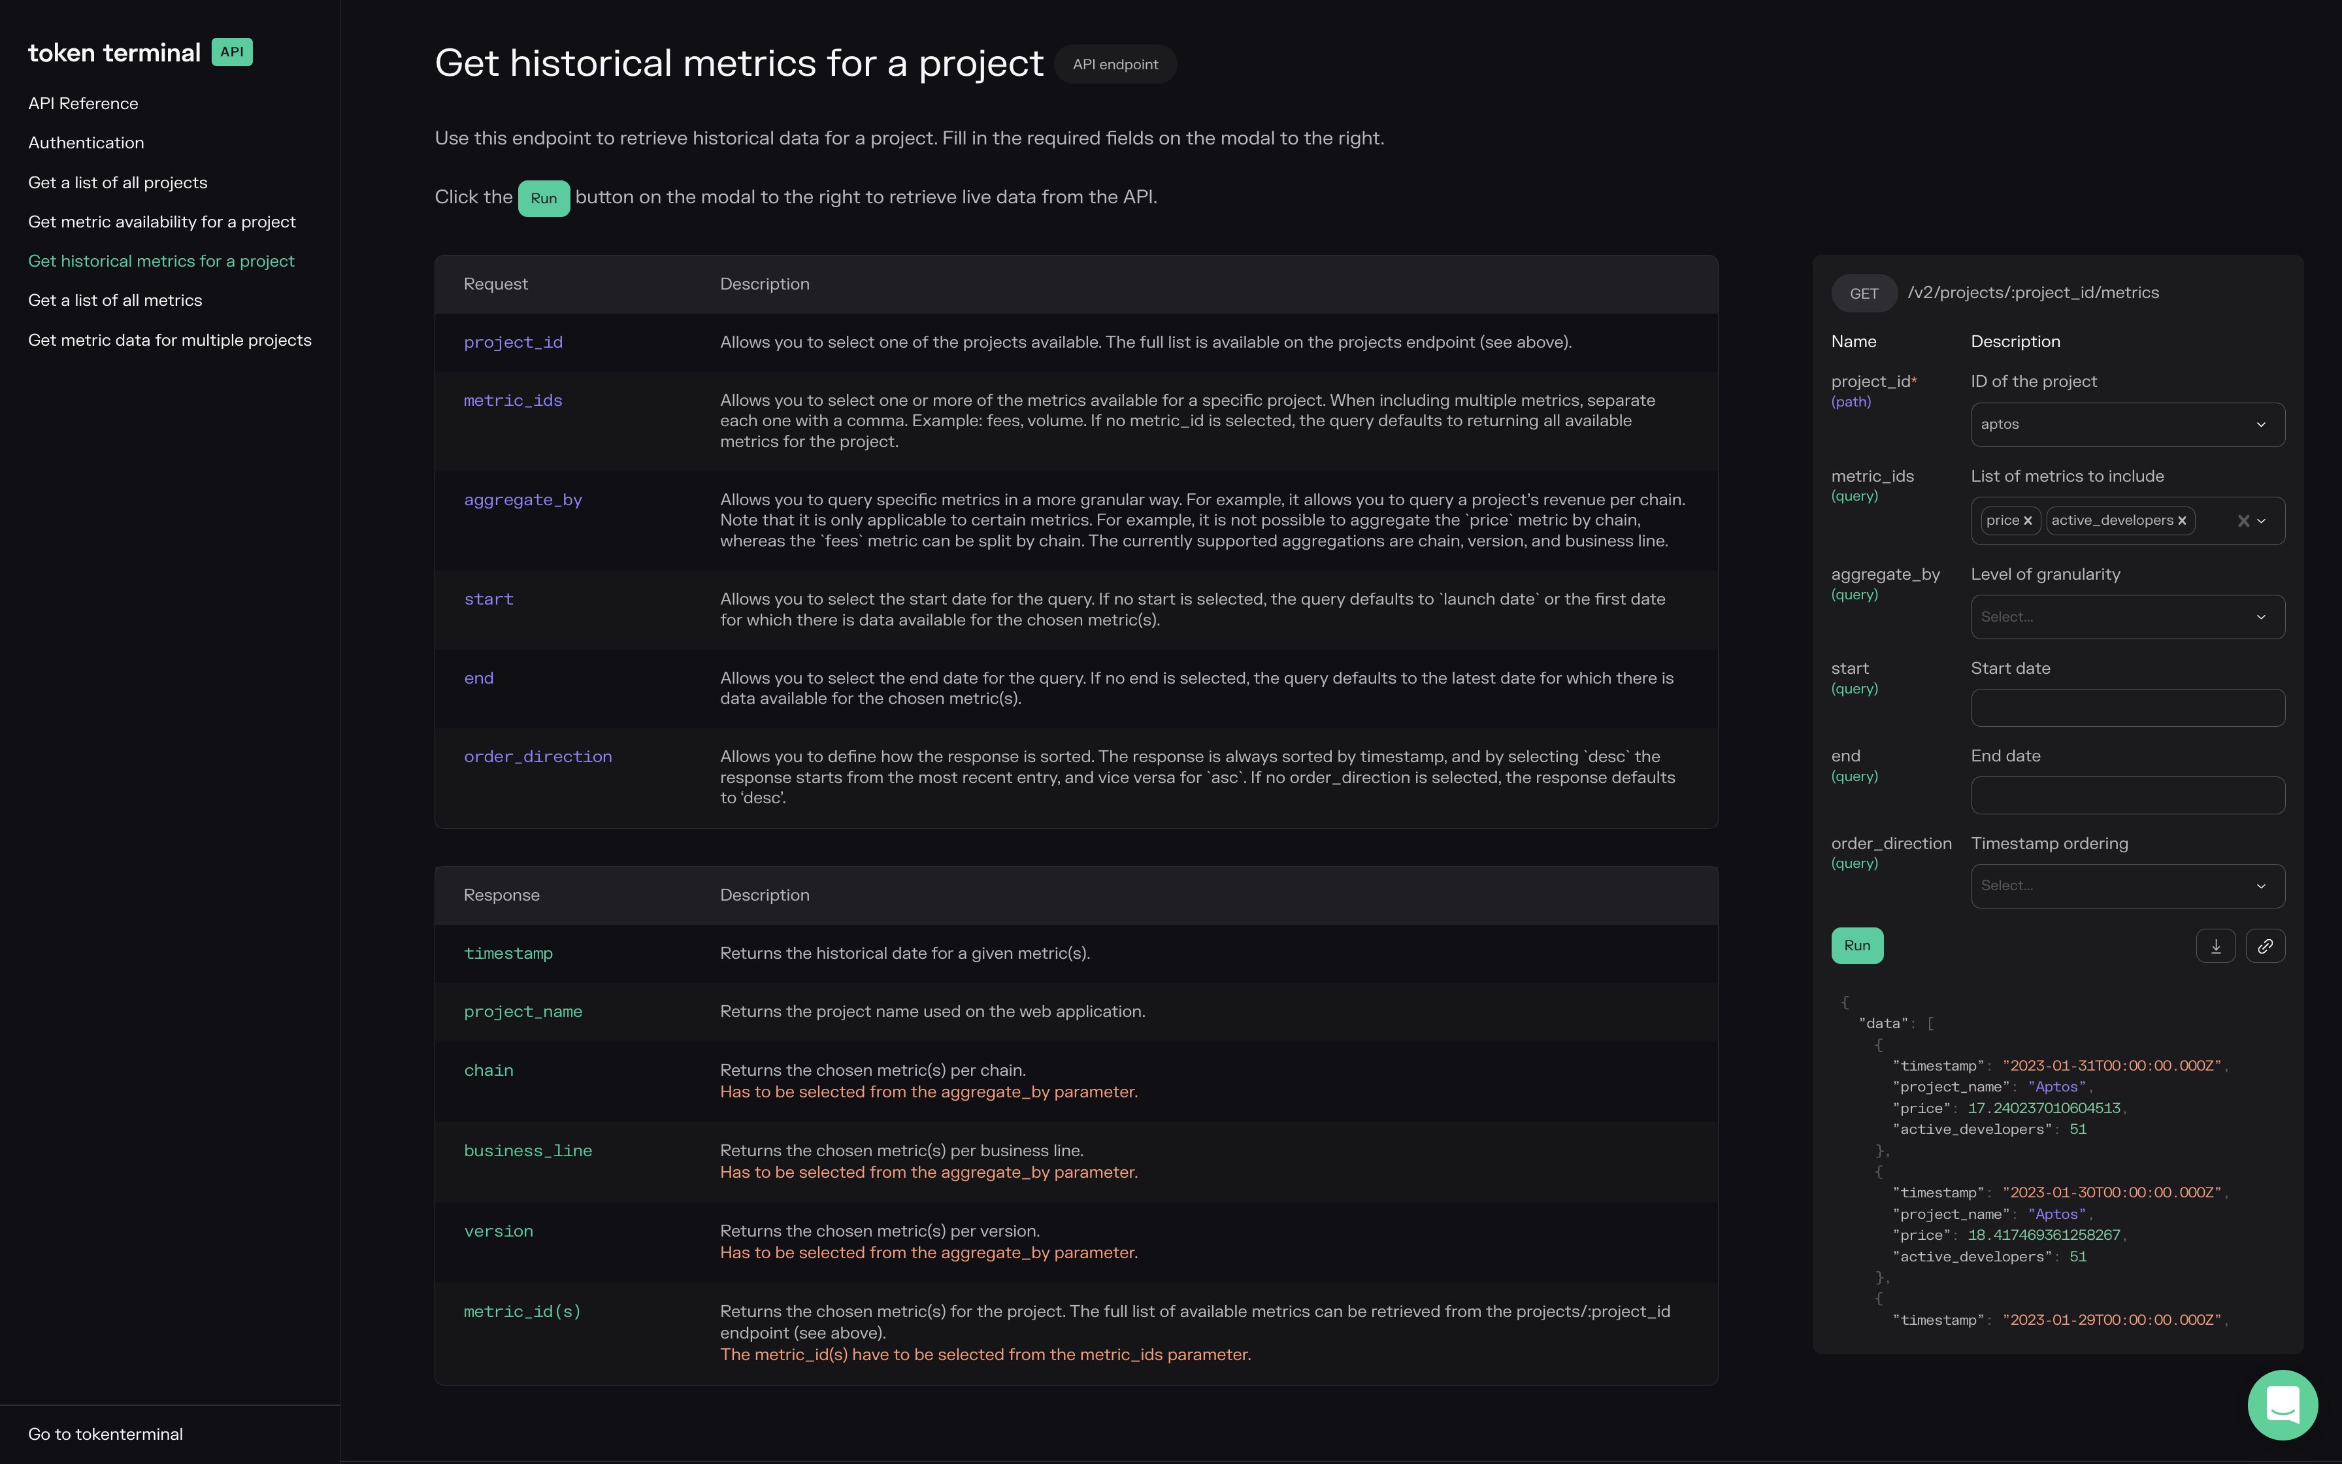Copy the request link

point(2266,946)
